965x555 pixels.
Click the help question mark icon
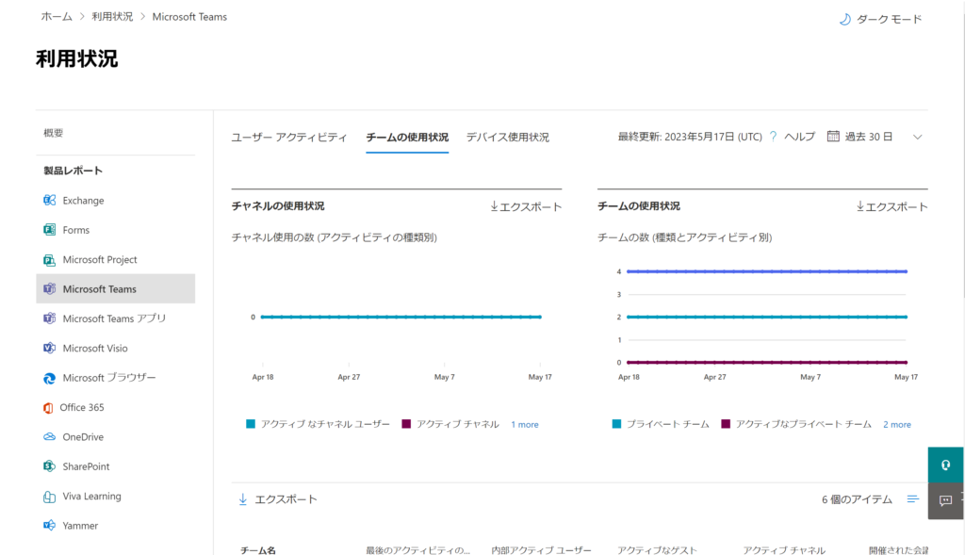coord(773,137)
